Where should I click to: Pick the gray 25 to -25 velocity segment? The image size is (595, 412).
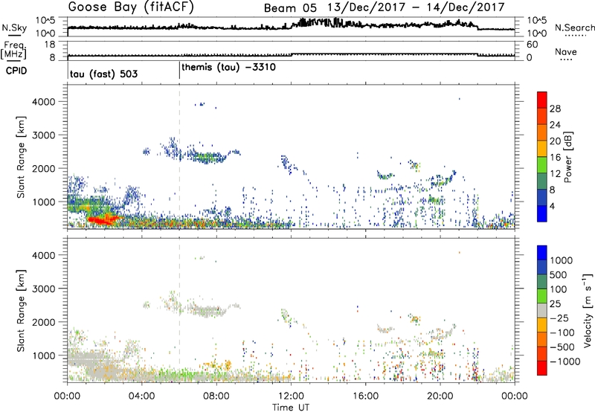542,310
